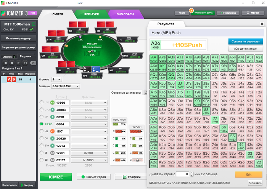Open BB action dropdown bb 1000
This screenshot has width=267, height=189.
tap(89, 160)
